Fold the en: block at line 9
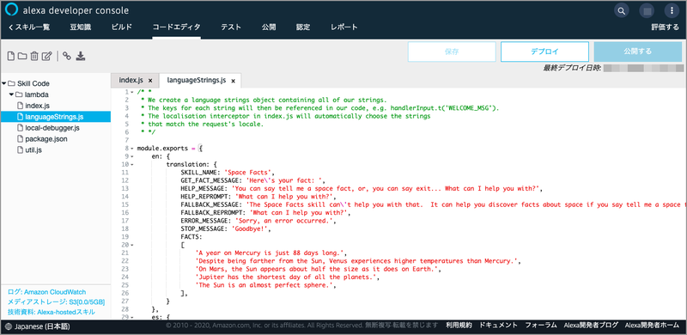The width and height of the screenshot is (687, 335). [x=132, y=156]
